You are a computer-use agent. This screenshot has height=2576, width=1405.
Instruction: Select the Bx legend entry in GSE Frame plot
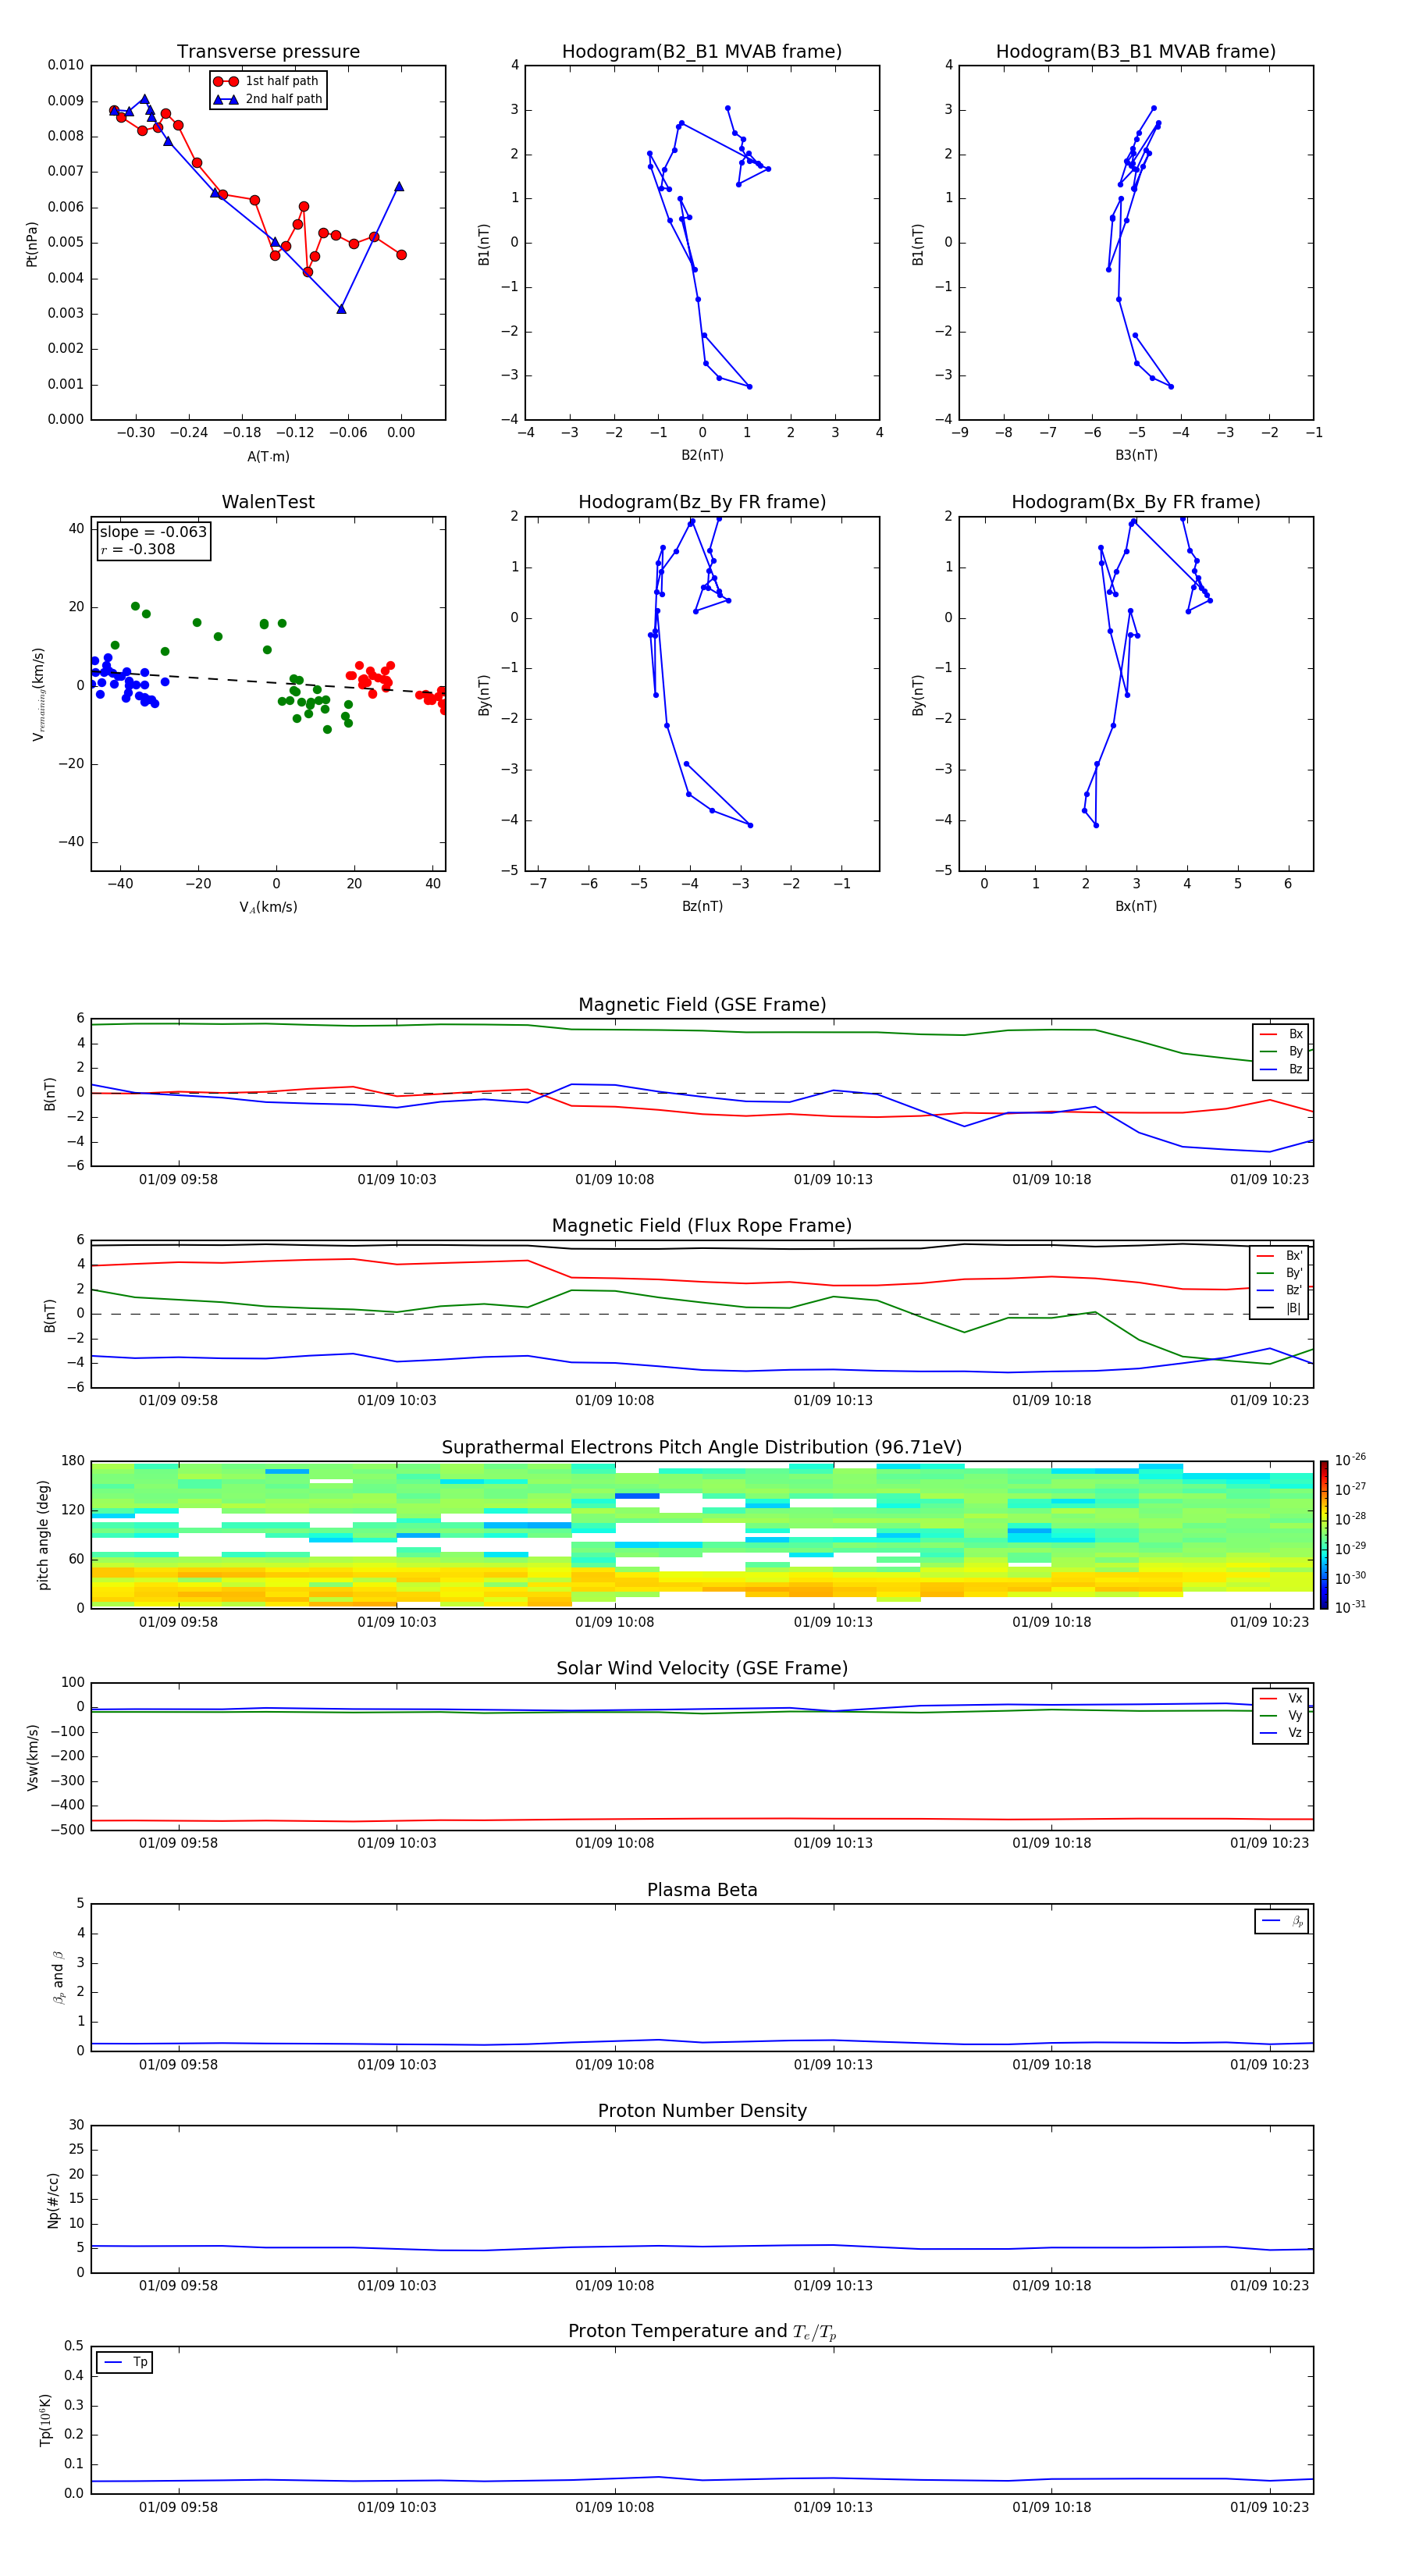coord(1281,1034)
